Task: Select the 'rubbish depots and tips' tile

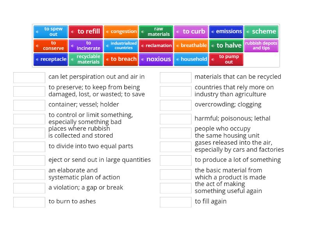Action: (261, 46)
